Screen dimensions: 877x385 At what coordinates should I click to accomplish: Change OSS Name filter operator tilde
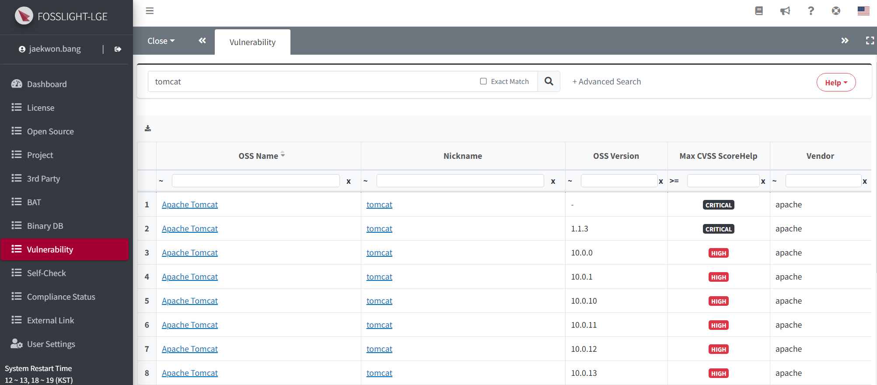coord(161,181)
